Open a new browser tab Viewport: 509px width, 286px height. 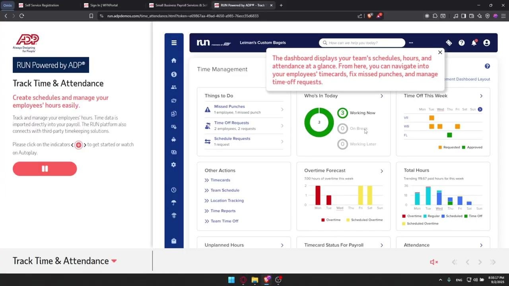(x=281, y=5)
